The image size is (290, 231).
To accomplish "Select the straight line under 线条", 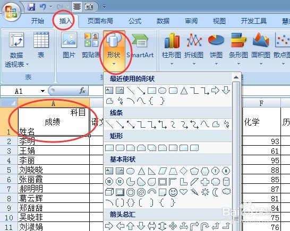I will pyautogui.click(x=109, y=124).
